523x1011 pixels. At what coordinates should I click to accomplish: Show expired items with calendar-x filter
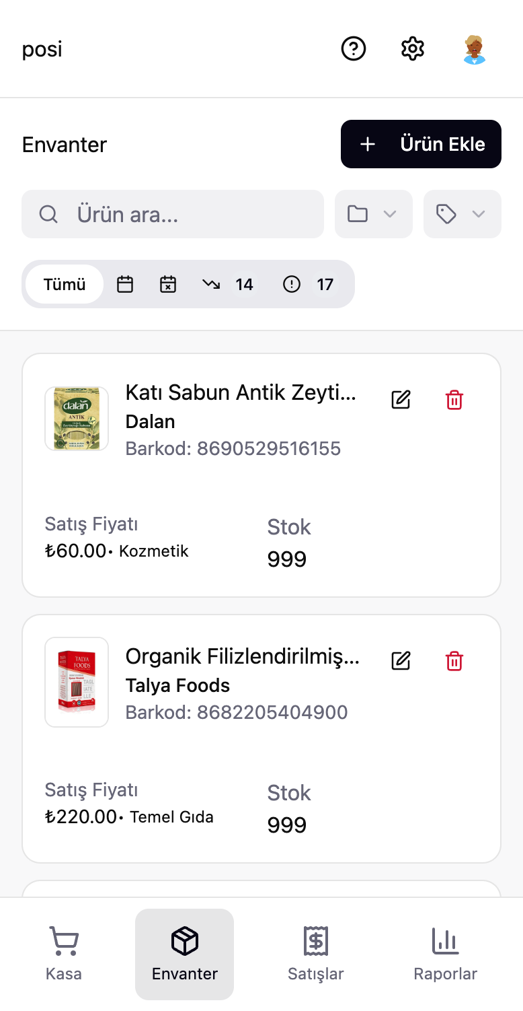point(167,285)
